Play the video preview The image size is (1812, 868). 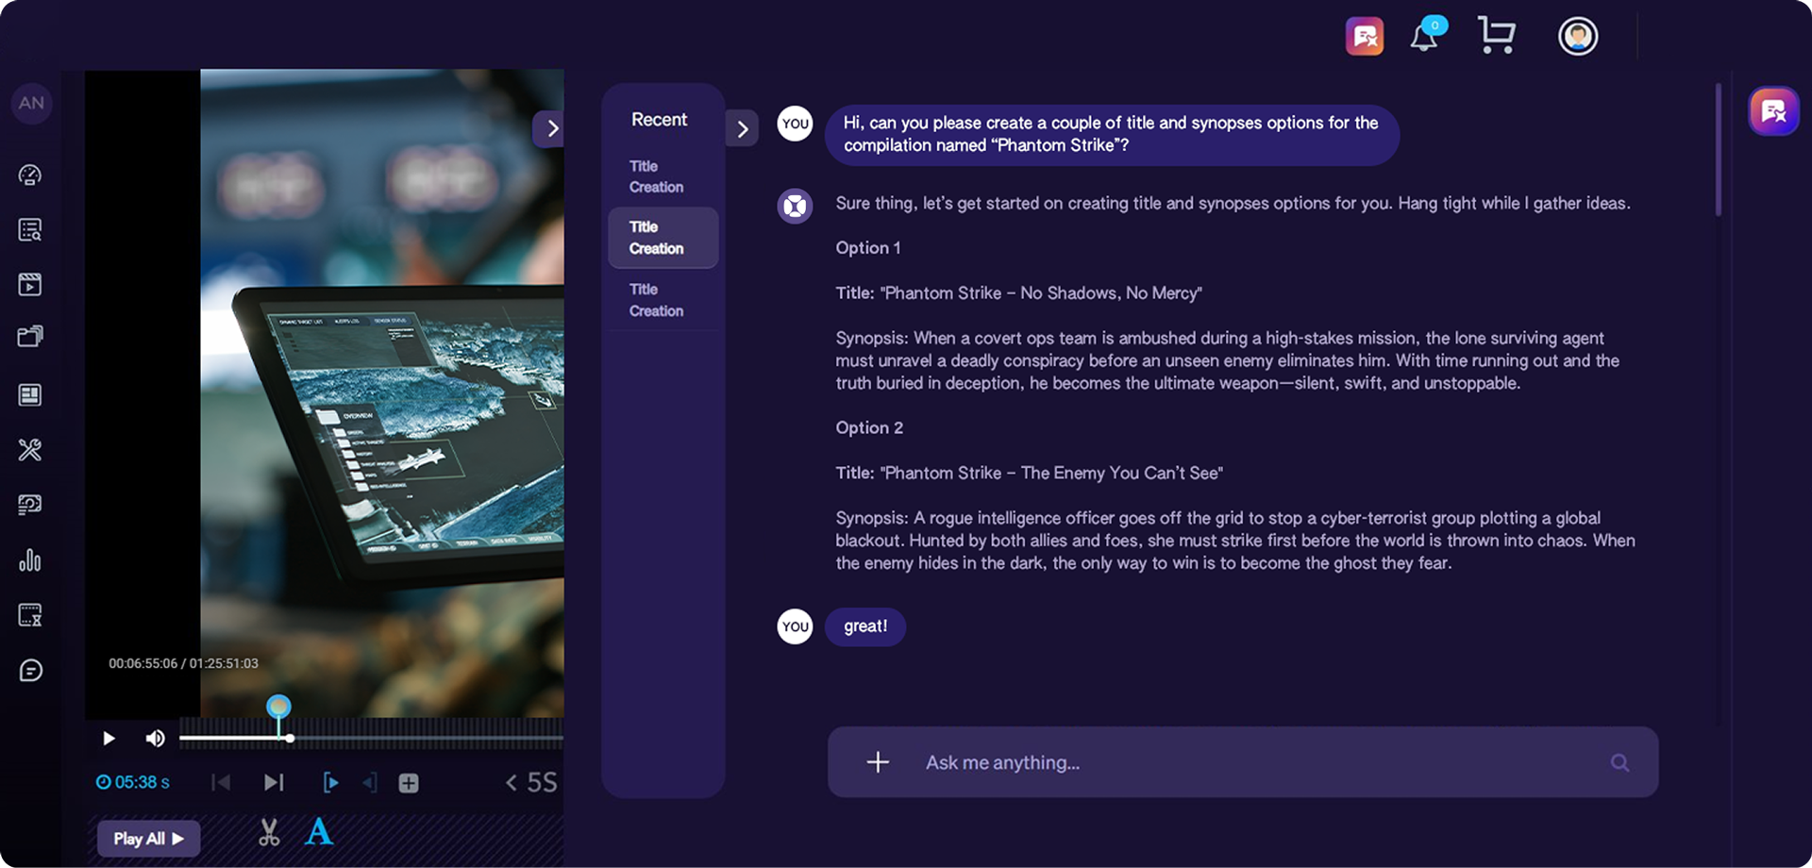109,738
